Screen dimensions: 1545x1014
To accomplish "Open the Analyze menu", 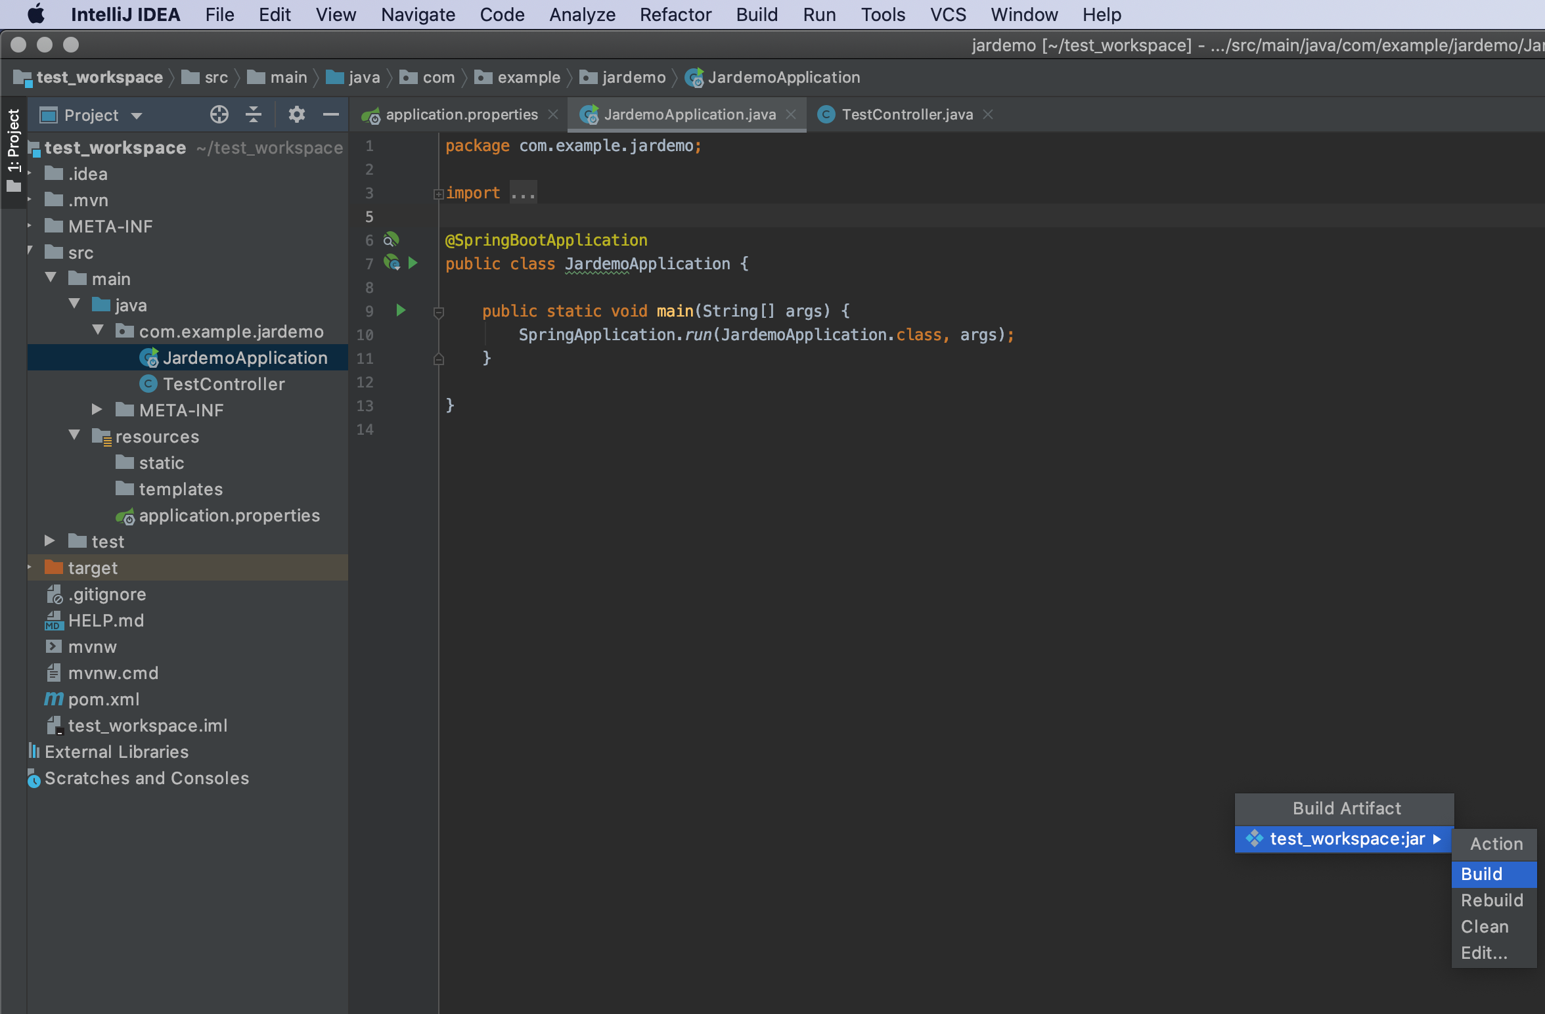I will tap(582, 14).
